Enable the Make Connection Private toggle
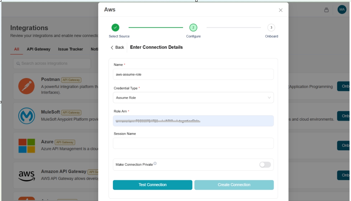The image size is (351, 201). coord(265,165)
